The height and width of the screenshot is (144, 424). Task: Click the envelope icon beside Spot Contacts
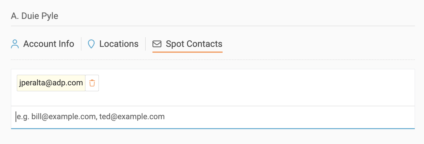pyautogui.click(x=157, y=44)
